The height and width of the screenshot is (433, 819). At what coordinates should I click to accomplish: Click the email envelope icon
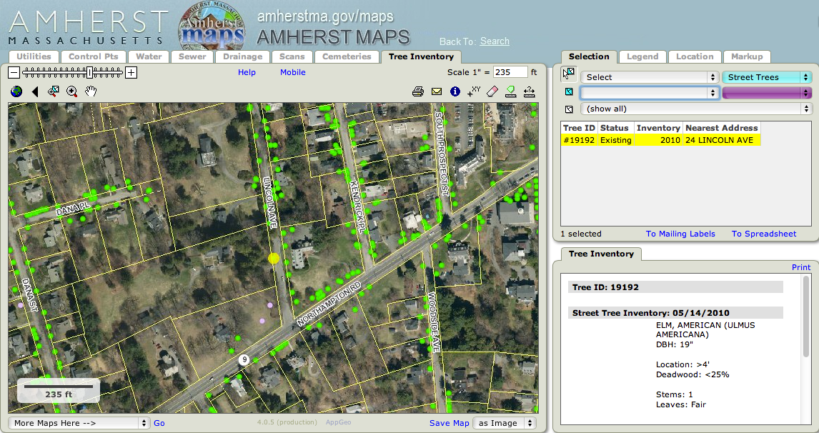(437, 91)
